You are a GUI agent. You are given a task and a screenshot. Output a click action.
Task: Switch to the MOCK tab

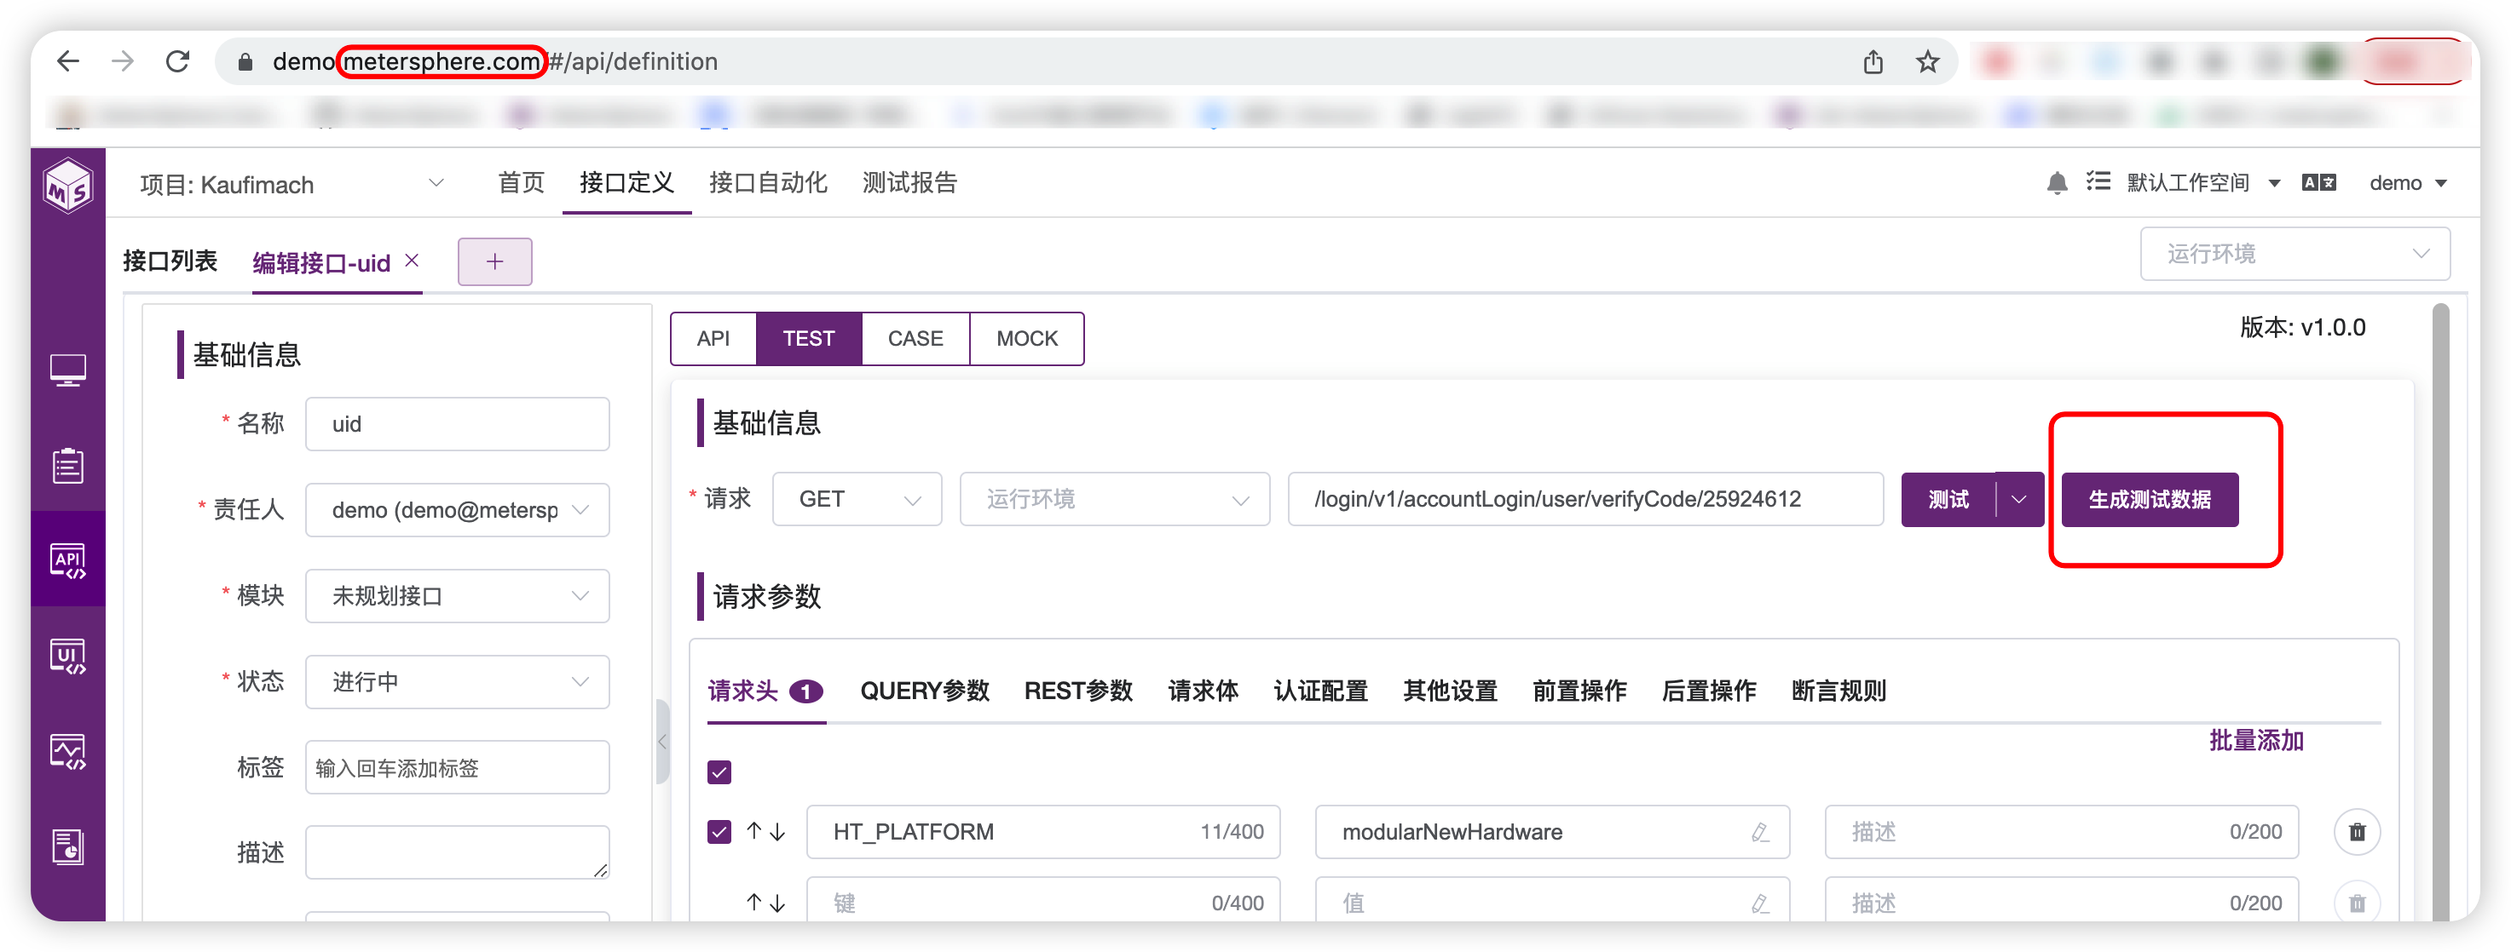click(x=1026, y=338)
